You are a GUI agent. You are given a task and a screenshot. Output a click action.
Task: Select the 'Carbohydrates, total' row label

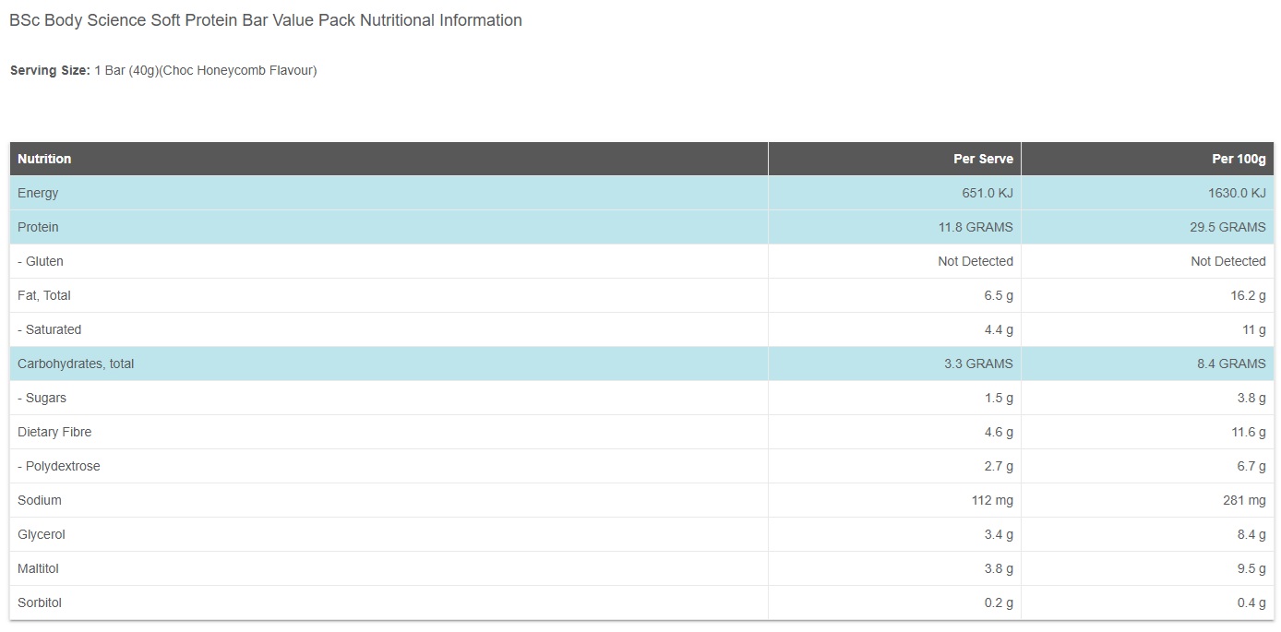76,364
